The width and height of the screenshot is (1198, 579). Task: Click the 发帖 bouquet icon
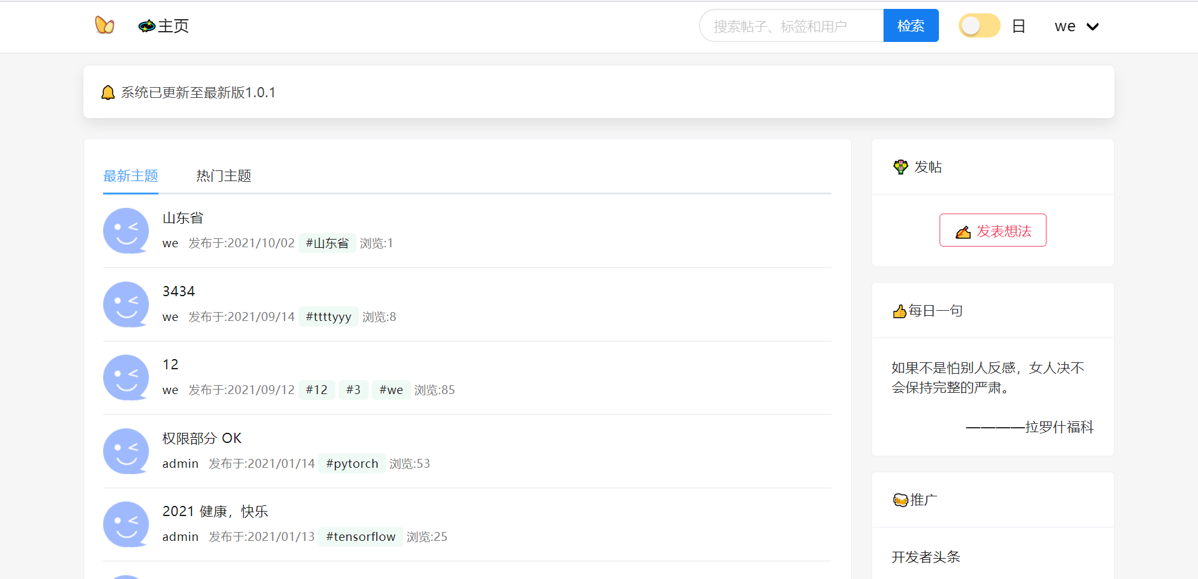[901, 167]
